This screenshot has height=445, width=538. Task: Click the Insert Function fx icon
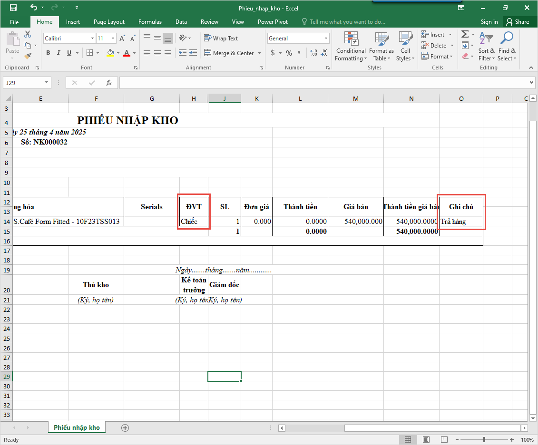click(109, 83)
